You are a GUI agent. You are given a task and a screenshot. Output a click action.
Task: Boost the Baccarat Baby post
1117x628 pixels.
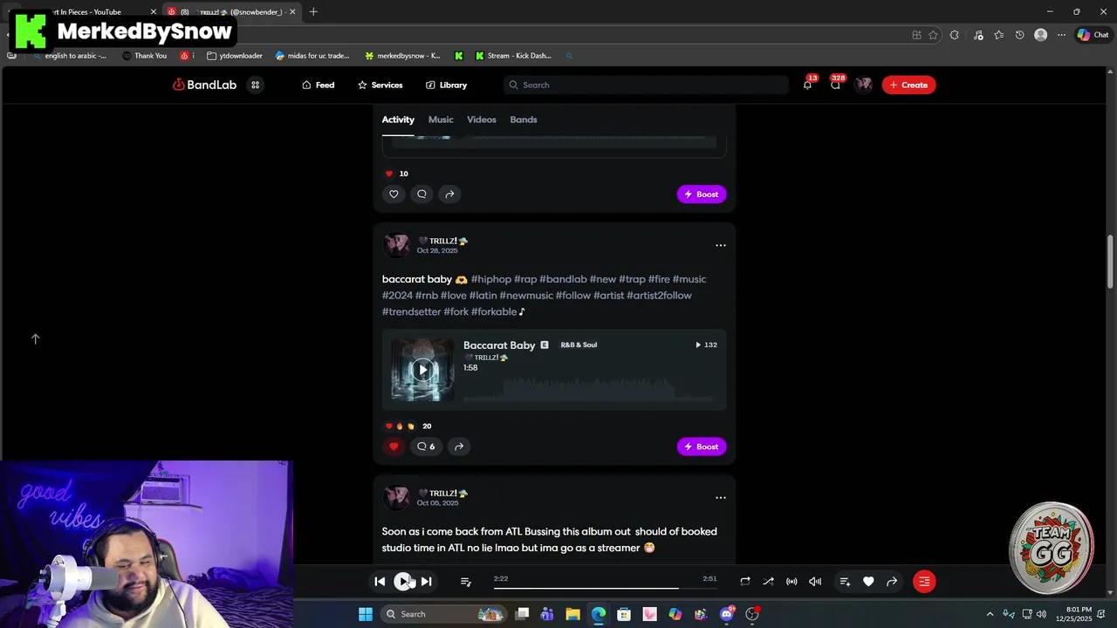(x=702, y=447)
